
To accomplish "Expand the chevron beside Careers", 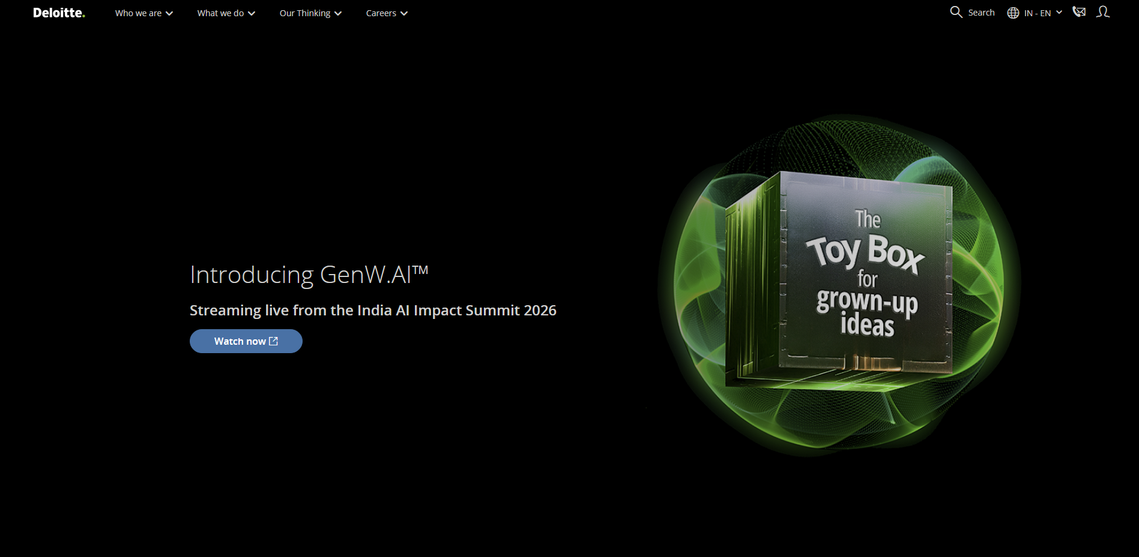I will (x=404, y=14).
